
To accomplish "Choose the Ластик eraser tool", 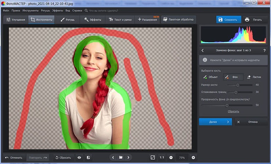I will point(254,77).
